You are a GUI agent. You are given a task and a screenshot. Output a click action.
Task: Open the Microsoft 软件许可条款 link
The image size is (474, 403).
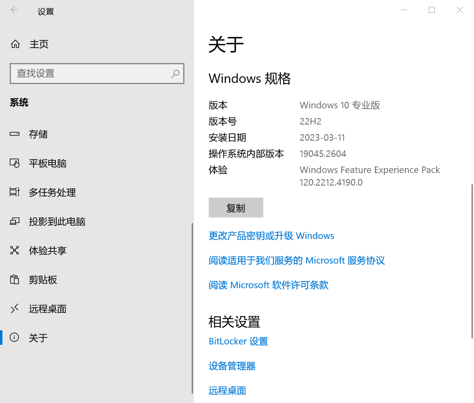click(269, 285)
